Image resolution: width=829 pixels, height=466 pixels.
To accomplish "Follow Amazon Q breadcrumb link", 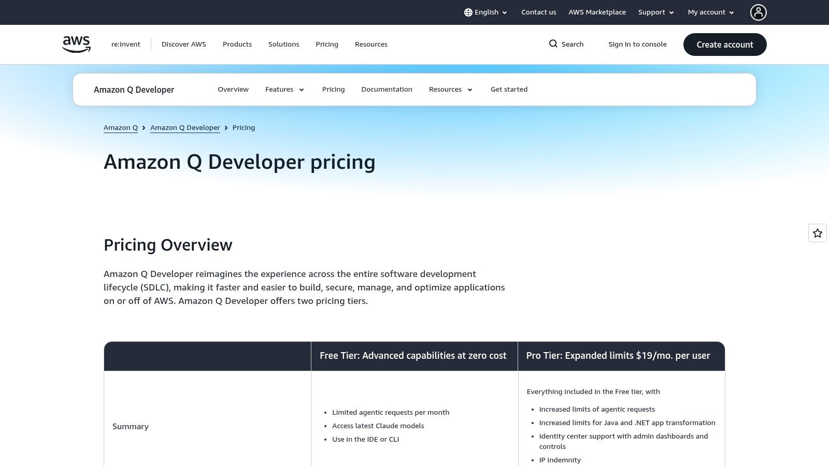I will coord(121,128).
